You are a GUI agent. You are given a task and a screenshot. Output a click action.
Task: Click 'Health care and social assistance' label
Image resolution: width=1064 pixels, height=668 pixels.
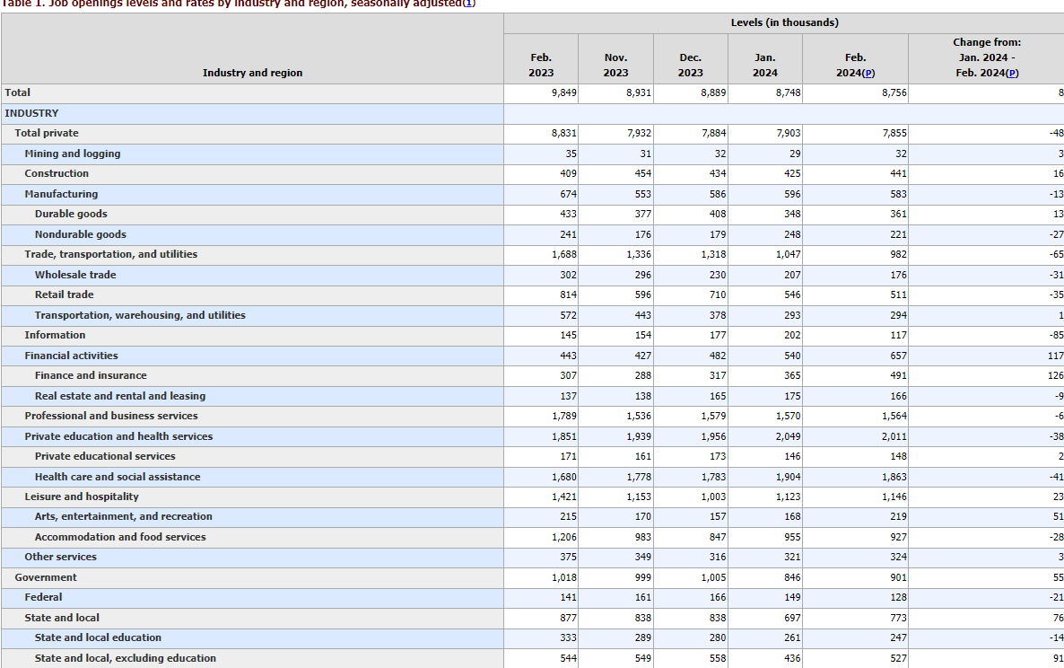coord(118,477)
